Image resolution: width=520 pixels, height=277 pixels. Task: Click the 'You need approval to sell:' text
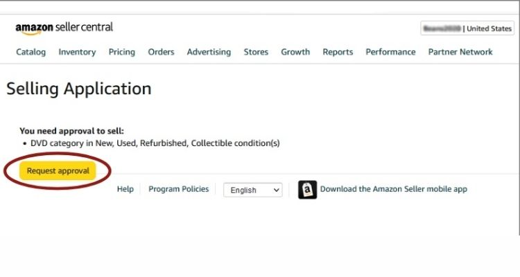pyautogui.click(x=71, y=131)
